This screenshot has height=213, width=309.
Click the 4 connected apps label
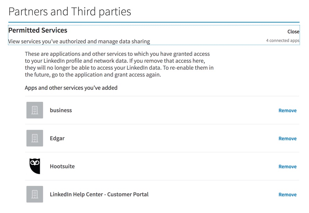click(282, 40)
